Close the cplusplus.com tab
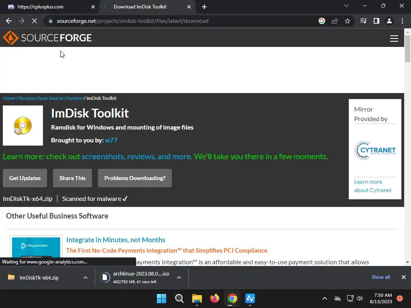 [93, 7]
